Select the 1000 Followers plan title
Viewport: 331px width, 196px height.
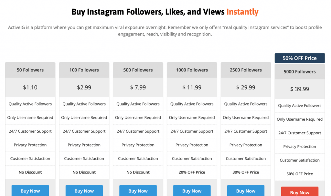tap(192, 70)
